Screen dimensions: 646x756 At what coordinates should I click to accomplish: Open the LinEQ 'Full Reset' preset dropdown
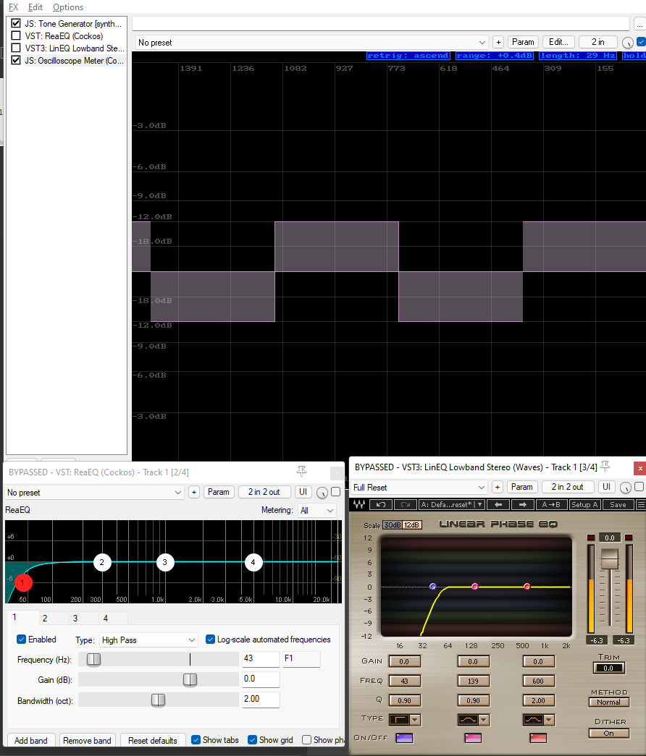point(419,487)
